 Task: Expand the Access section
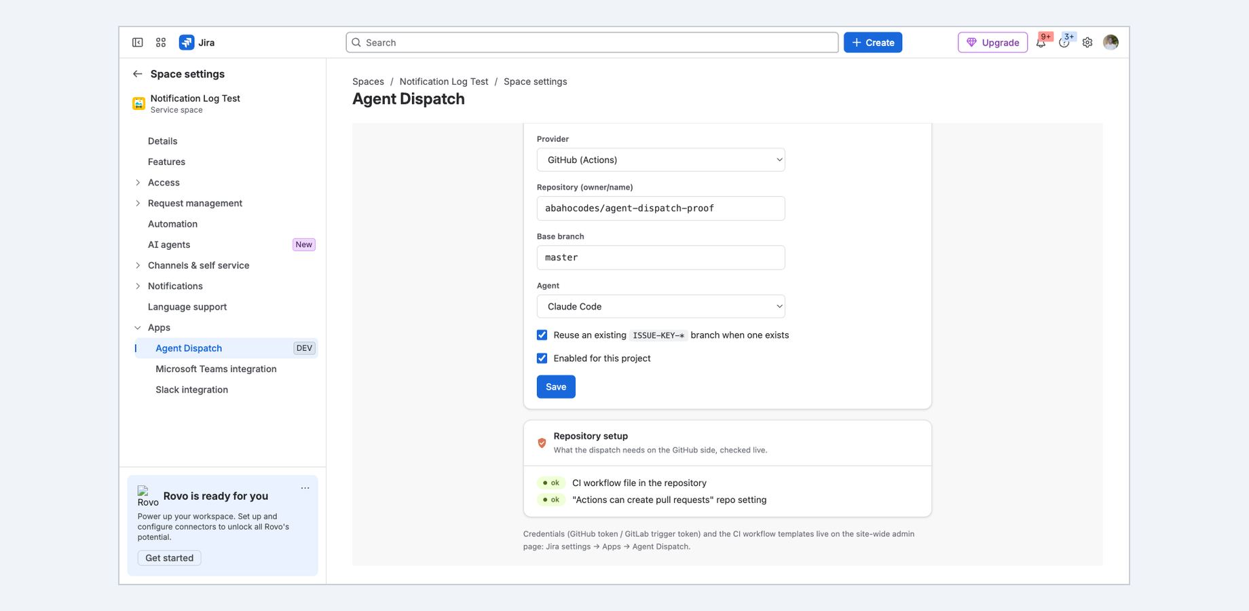pos(138,183)
